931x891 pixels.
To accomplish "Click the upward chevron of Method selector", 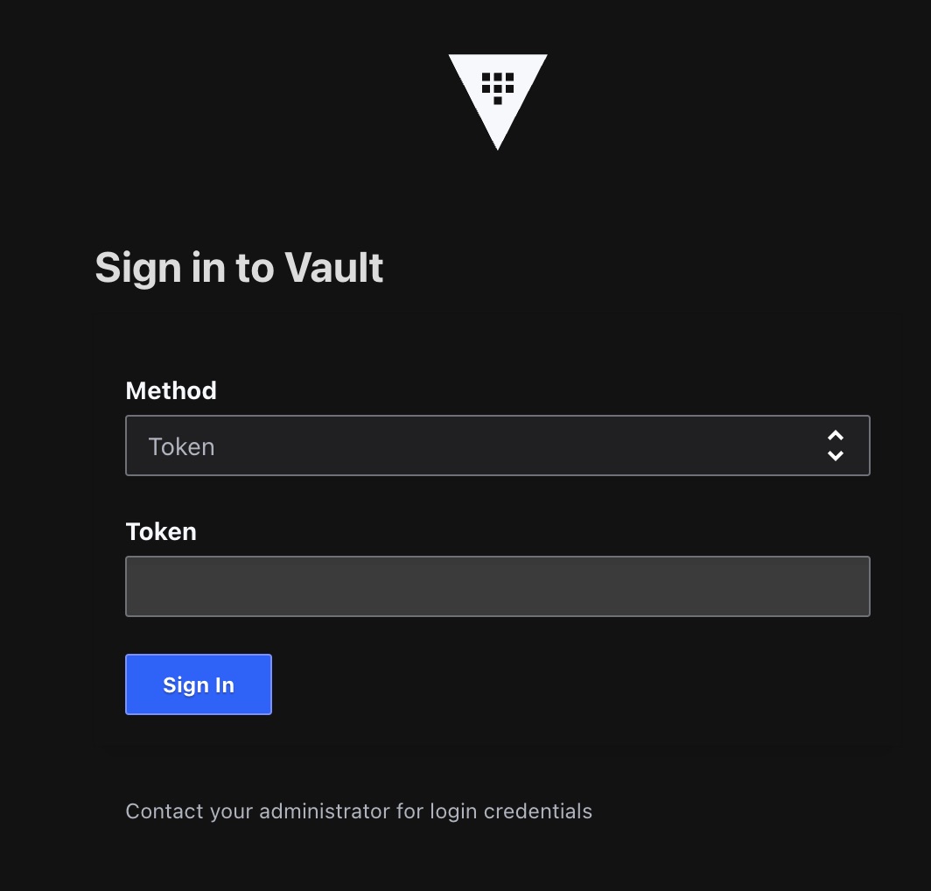I will click(x=836, y=435).
